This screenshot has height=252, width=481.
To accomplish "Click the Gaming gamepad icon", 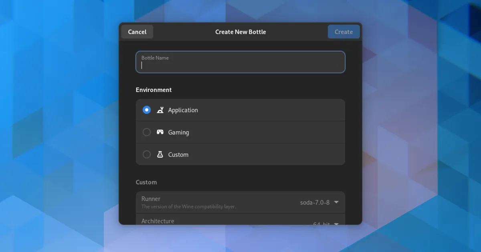I will coord(160,132).
